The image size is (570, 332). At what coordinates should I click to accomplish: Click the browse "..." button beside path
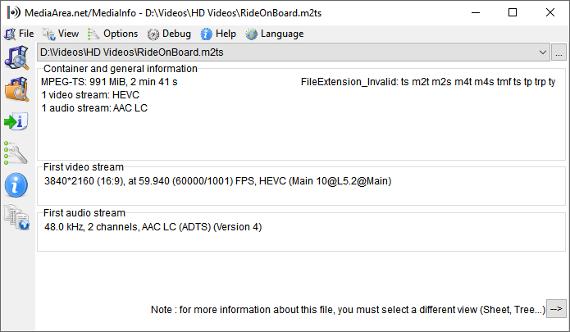pyautogui.click(x=559, y=52)
